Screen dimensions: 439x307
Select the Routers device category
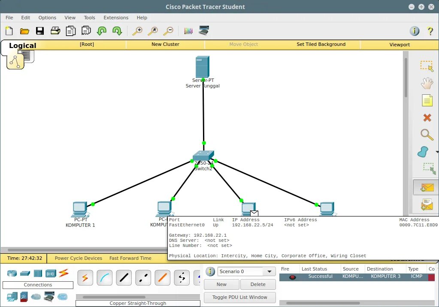12,273
